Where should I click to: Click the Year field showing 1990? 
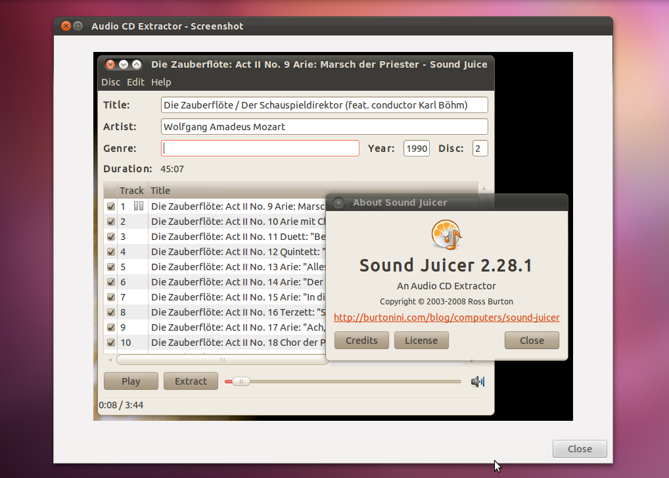tap(417, 149)
